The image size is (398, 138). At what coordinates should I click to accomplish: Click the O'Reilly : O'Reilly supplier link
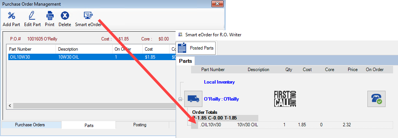[221, 99]
